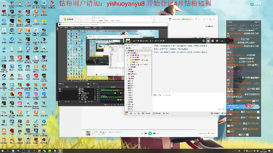Click the blue button at the top-right desktop corner
Image resolution: width=273 pixels, height=153 pixels.
[x=256, y=4]
